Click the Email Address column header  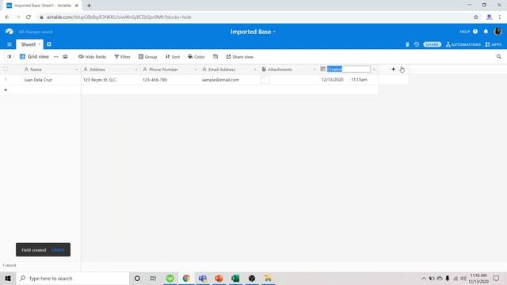pyautogui.click(x=230, y=70)
